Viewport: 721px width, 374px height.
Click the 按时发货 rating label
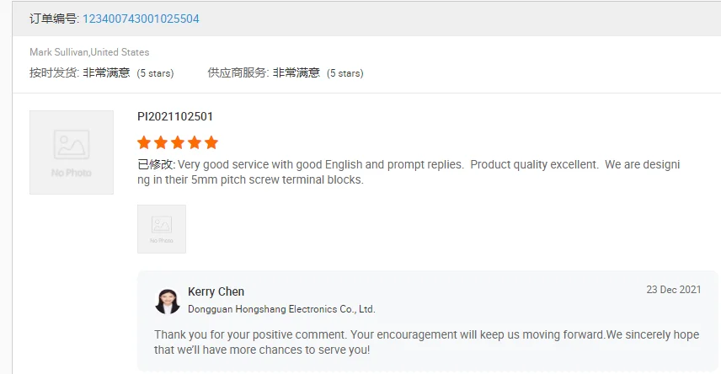[x=54, y=73]
